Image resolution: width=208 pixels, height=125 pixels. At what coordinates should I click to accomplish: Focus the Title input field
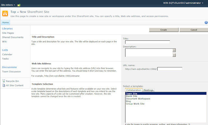[148, 42]
